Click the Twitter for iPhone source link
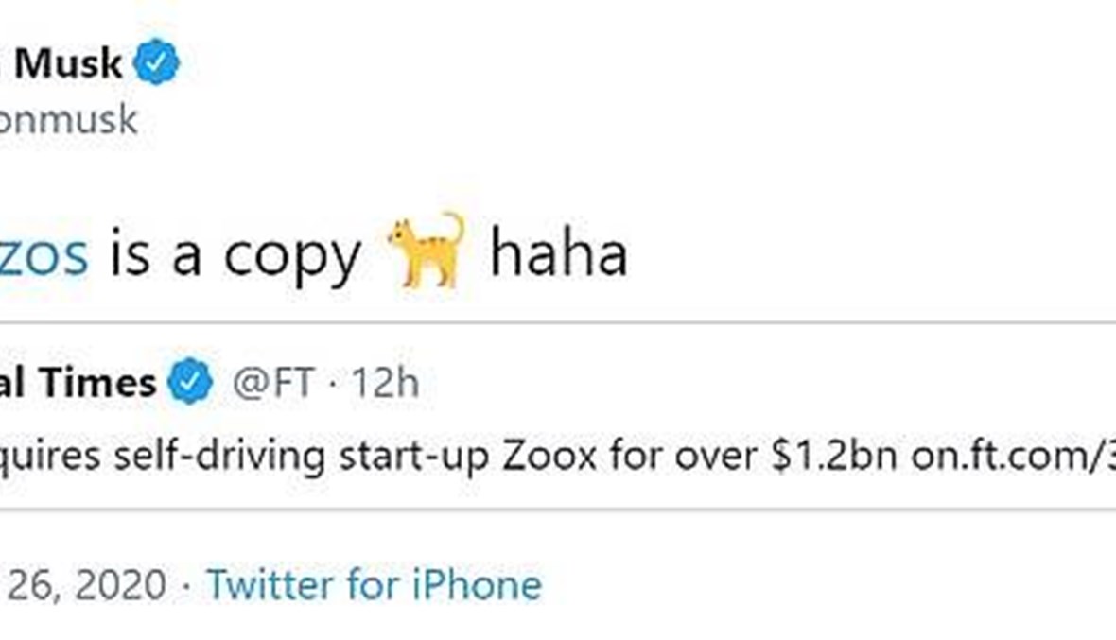1116x640 pixels. click(375, 584)
